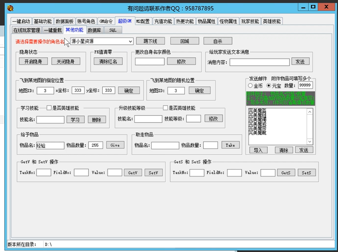Select the 金币 radio button
This screenshot has width=338, height=252.
(x=250, y=86)
